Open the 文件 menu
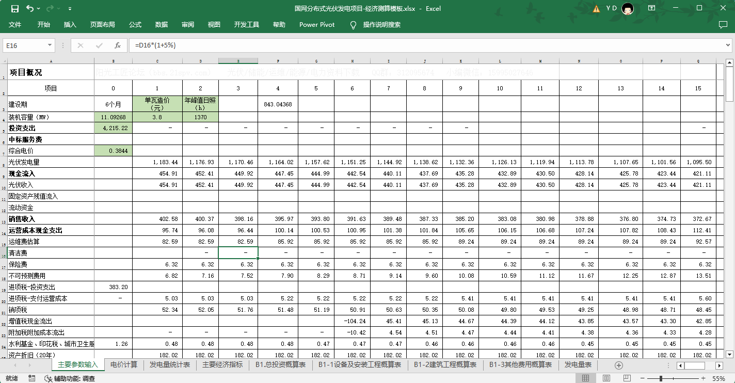735x383 pixels. pos(15,24)
